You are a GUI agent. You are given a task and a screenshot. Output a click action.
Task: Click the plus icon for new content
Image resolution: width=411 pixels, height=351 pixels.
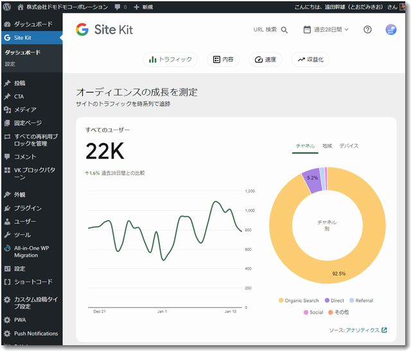point(136,7)
